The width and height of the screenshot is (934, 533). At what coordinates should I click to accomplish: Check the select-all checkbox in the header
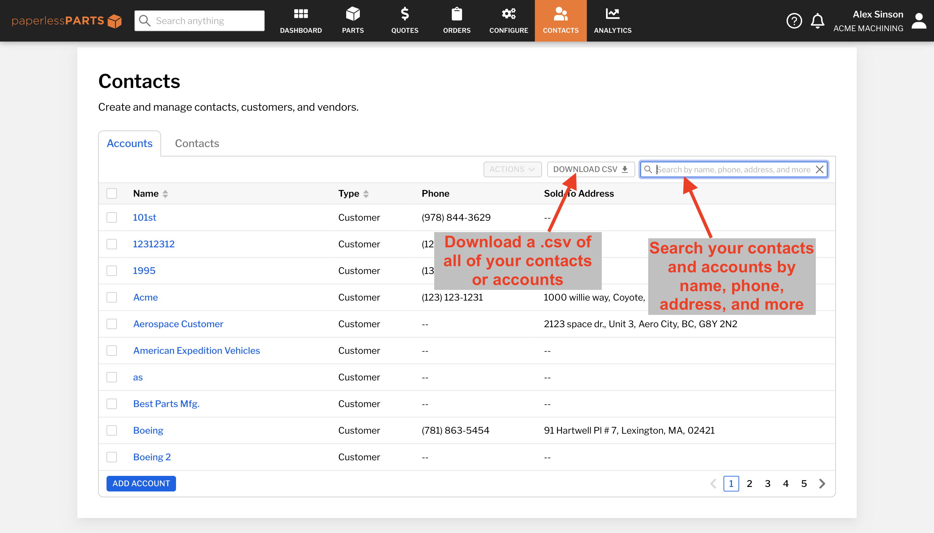tap(112, 193)
